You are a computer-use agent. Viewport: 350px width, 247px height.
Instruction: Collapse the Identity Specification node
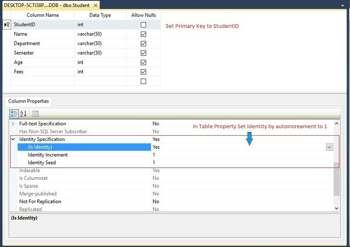click(13, 139)
